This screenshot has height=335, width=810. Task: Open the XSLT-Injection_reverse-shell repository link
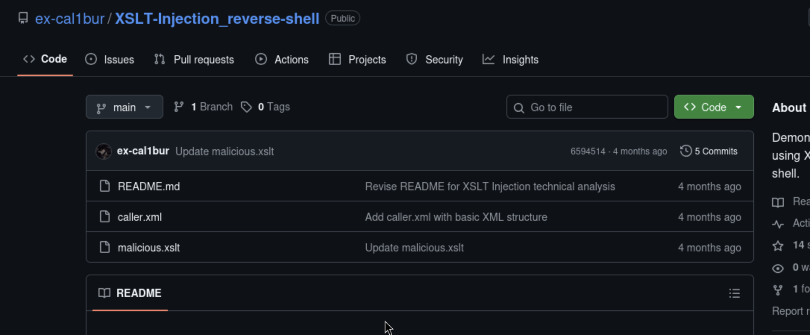(x=217, y=19)
